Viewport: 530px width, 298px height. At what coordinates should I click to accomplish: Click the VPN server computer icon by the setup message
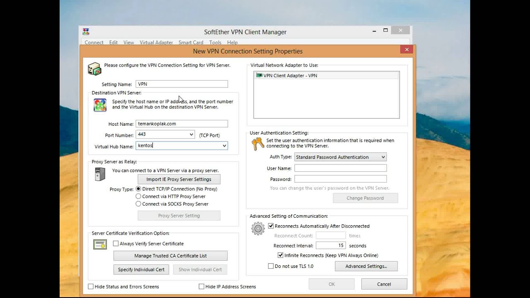94,69
